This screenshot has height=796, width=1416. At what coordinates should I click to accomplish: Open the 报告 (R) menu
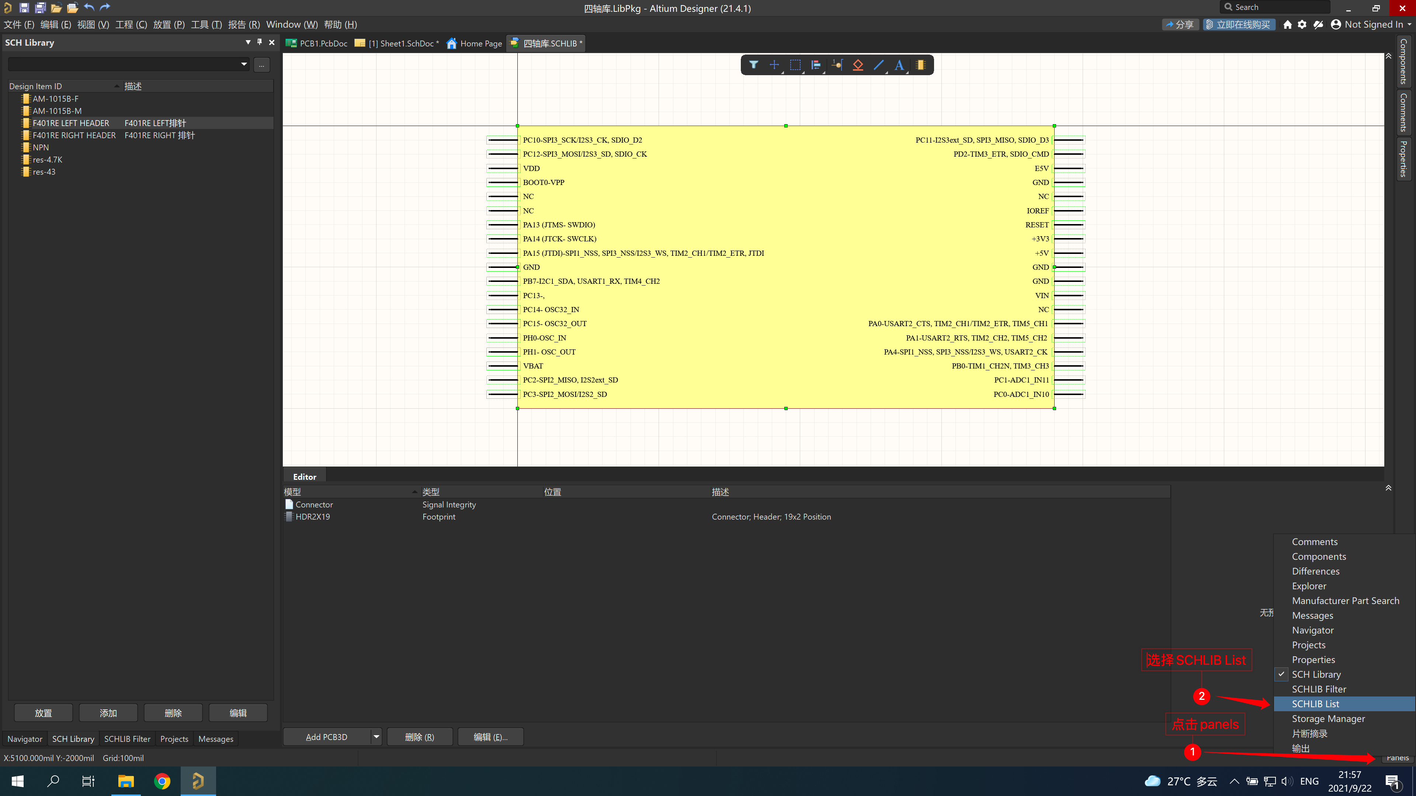pos(243,25)
